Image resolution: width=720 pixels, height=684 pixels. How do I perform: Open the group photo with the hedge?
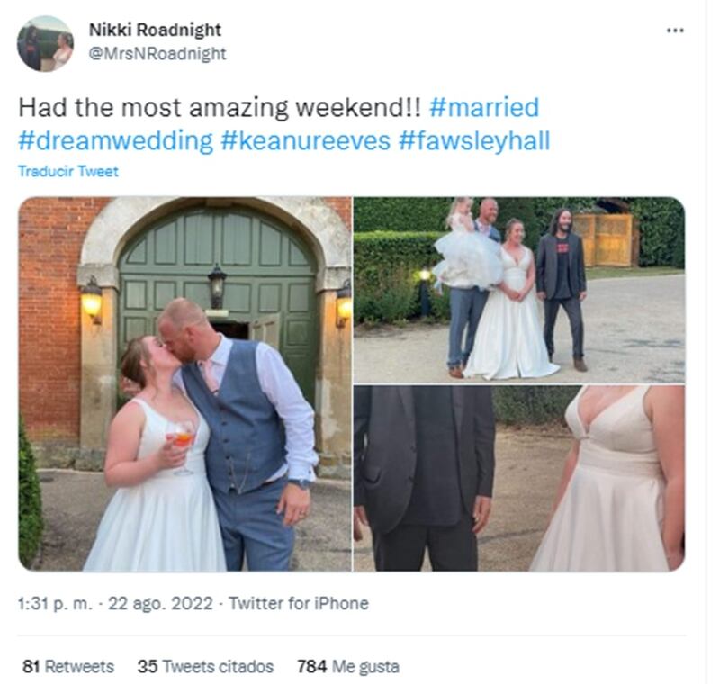(519, 290)
